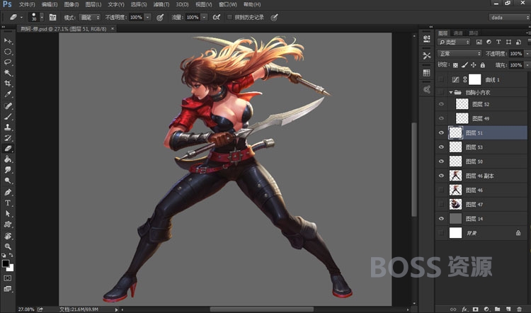Select the Type tool in toolbox
Viewport: 531px width, 313px height.
[x=8, y=203]
